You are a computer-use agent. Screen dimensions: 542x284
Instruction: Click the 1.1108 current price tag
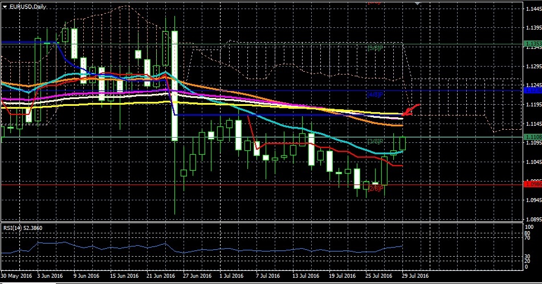pos(533,137)
